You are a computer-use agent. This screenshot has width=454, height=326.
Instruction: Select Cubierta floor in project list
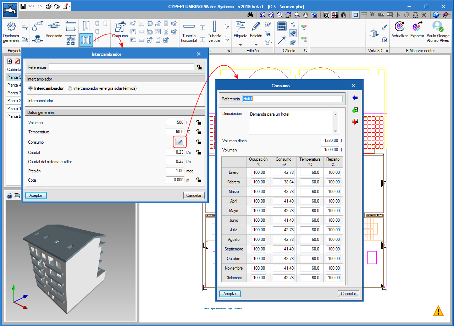pos(14,70)
